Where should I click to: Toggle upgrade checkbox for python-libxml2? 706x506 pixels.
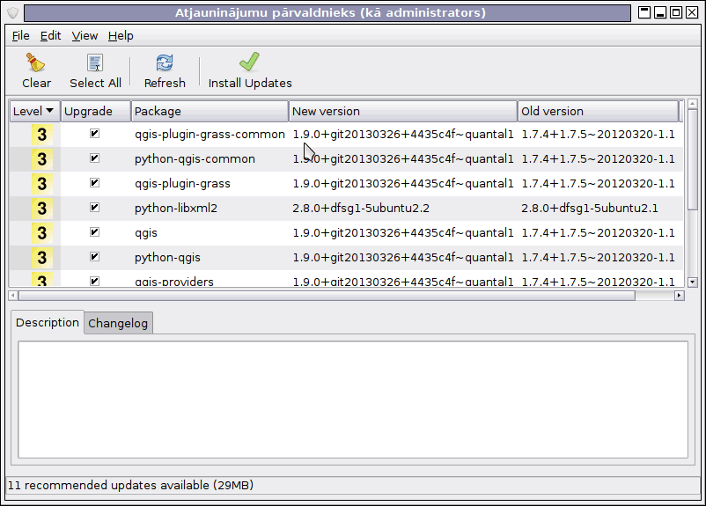(94, 208)
